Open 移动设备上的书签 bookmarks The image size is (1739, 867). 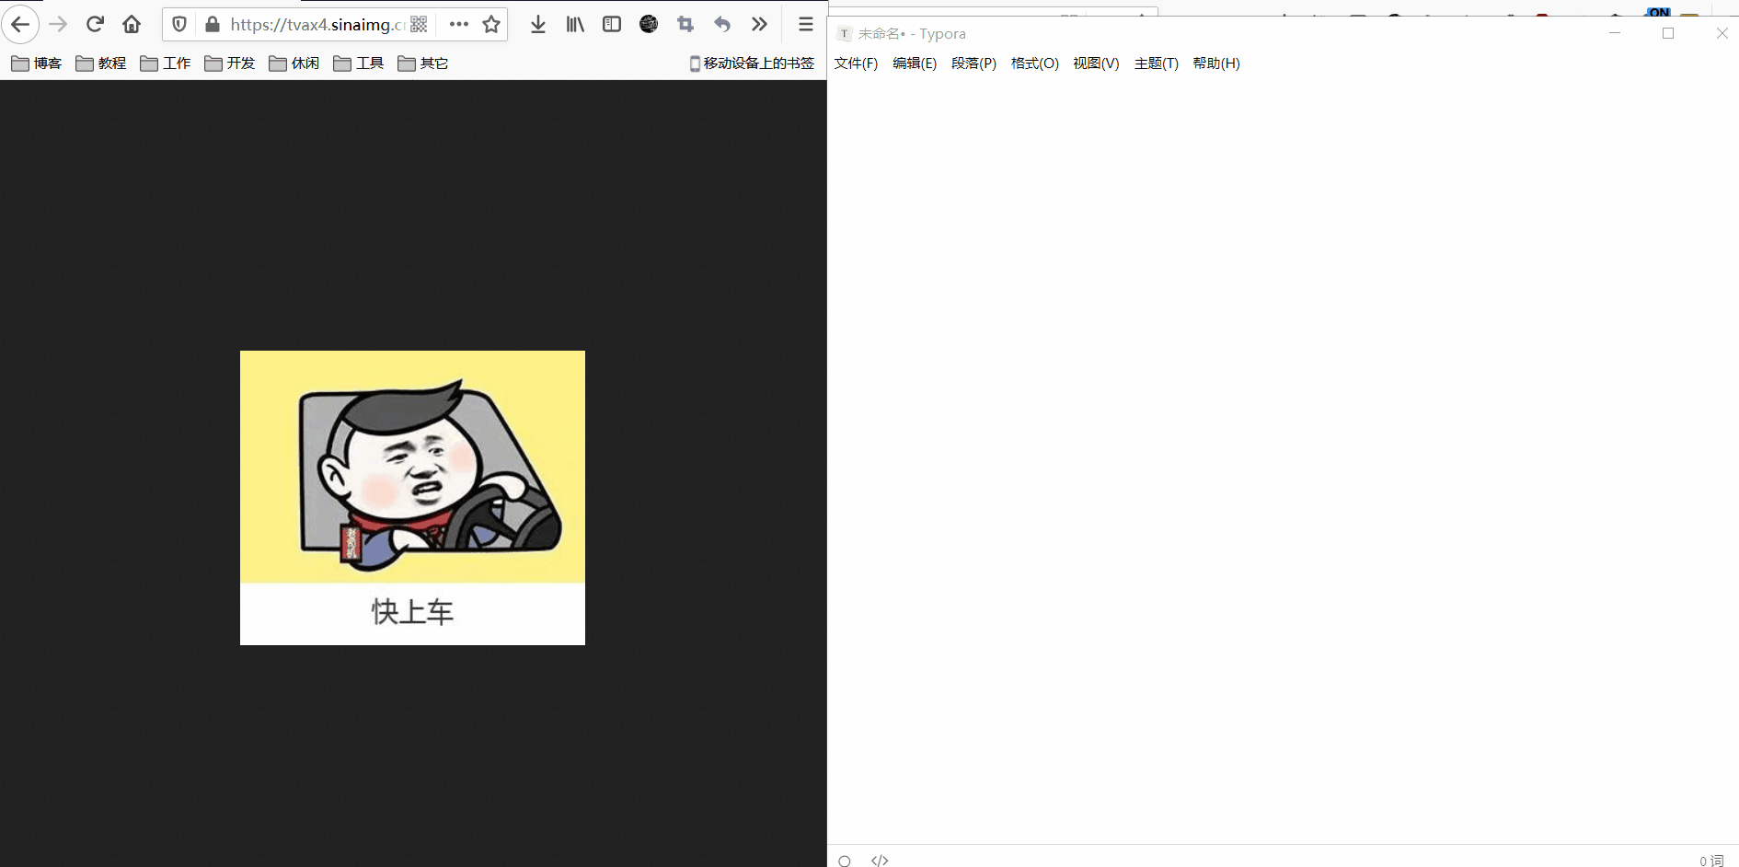750,63
